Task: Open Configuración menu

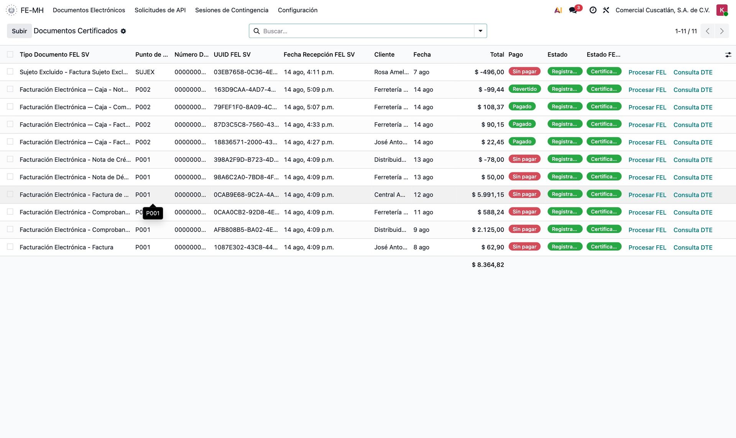Action: tap(297, 10)
